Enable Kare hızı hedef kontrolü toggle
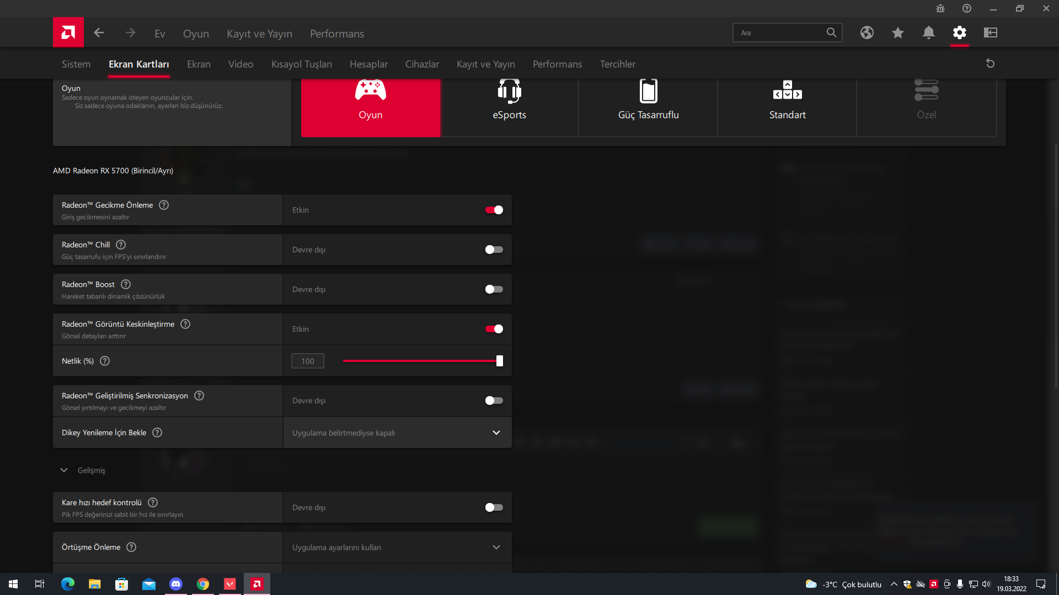 [x=494, y=507]
